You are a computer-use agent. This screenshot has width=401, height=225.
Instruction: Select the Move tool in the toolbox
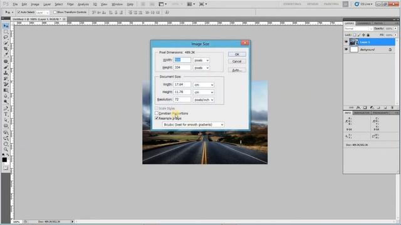pyautogui.click(x=6, y=26)
